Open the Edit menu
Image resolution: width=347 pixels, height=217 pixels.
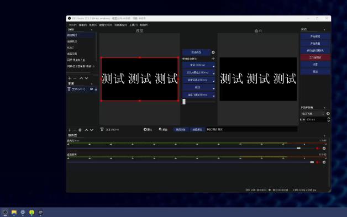tap(83, 25)
